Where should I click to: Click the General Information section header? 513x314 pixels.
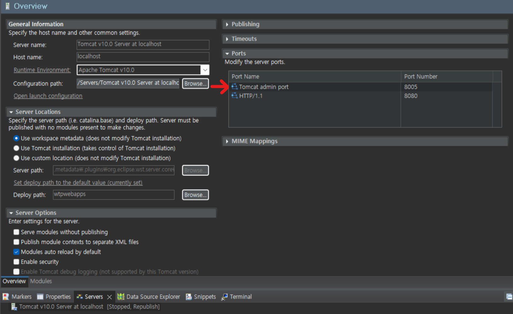click(x=111, y=24)
